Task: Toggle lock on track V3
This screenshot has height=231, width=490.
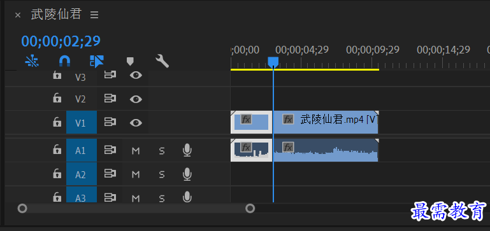Action: [x=57, y=75]
